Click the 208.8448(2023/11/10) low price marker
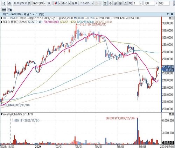Screen dimensions: 175x148 click(x=16, y=105)
